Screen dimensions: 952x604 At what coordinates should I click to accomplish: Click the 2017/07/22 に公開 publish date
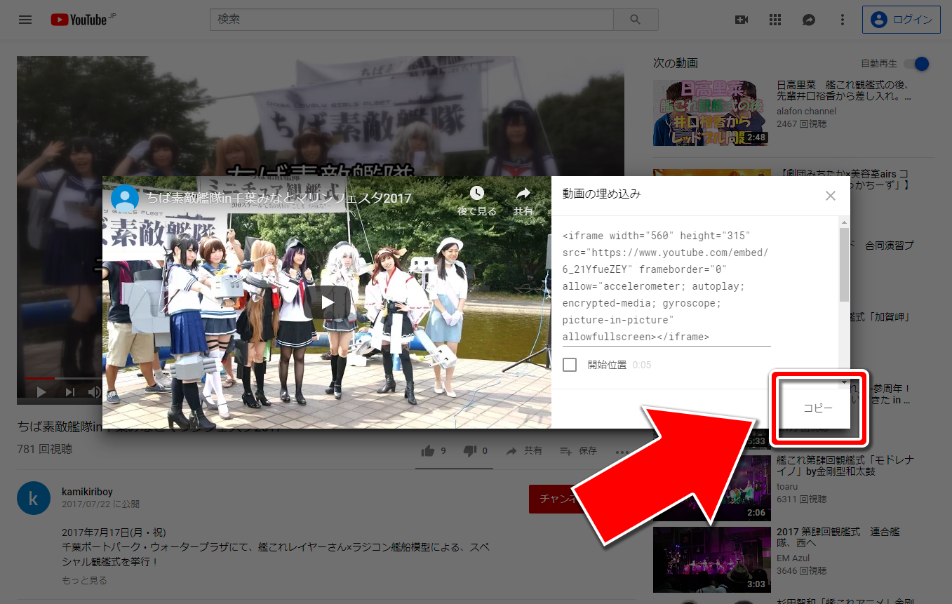pos(100,504)
